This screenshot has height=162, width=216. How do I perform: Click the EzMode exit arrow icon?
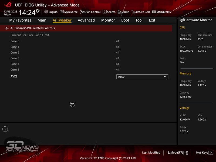186,153
